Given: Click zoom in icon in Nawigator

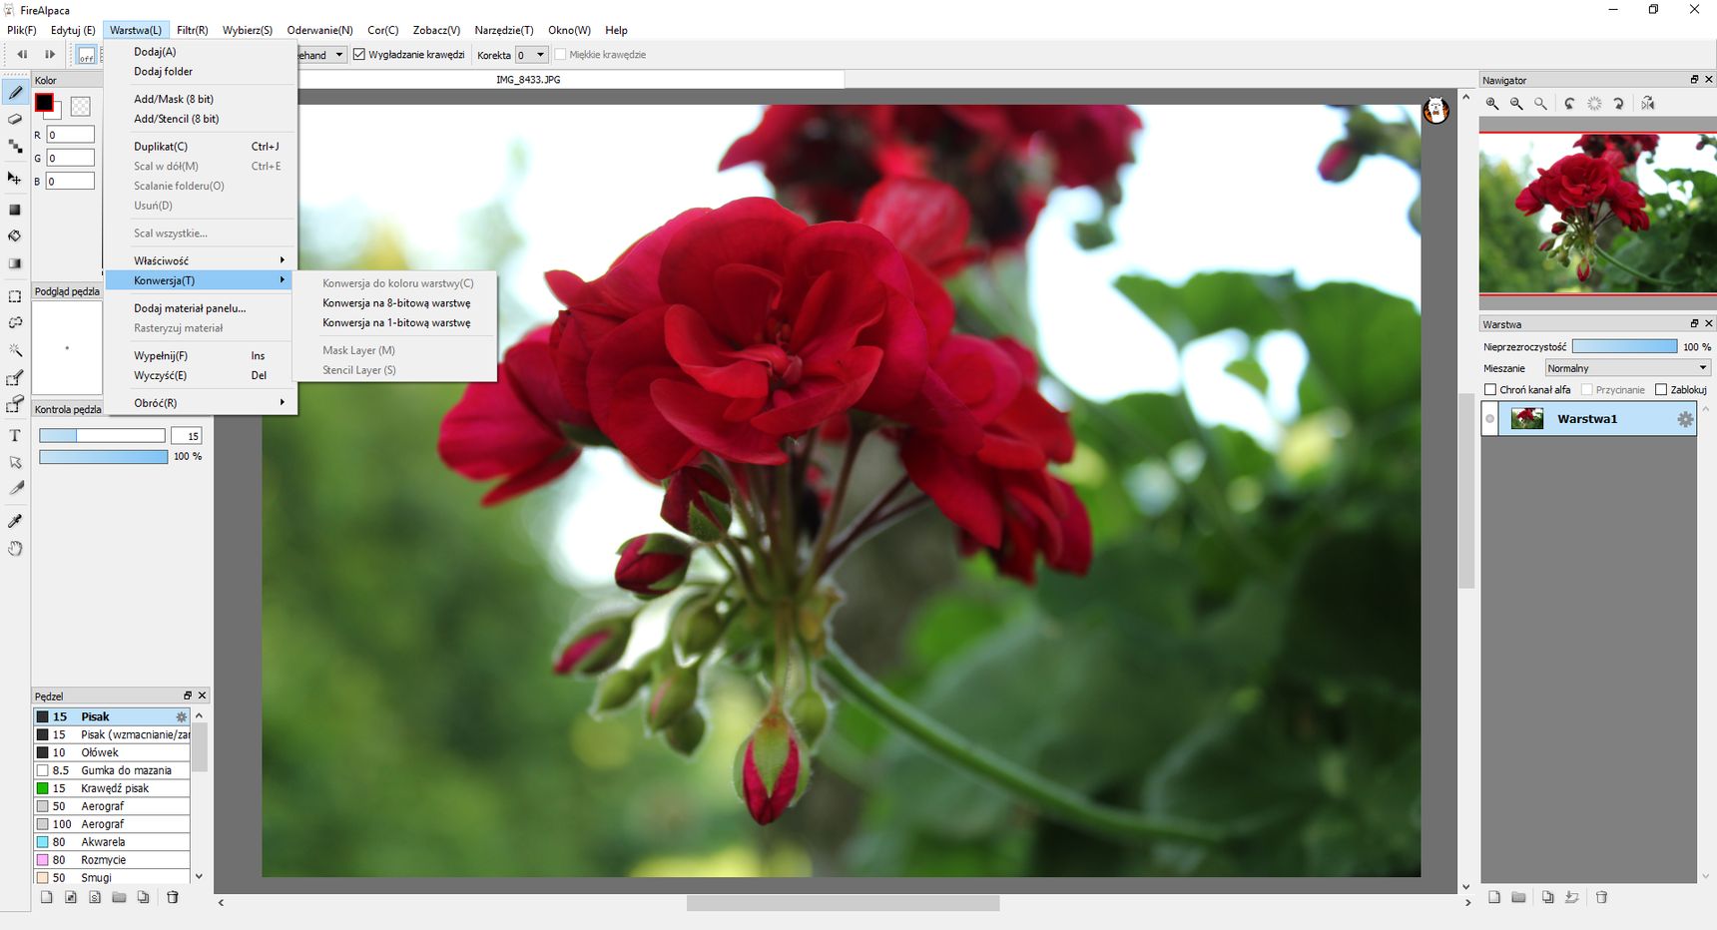Looking at the screenshot, I should [x=1492, y=104].
